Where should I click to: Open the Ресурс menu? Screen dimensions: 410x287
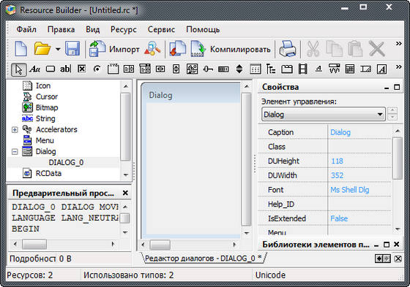click(x=124, y=29)
